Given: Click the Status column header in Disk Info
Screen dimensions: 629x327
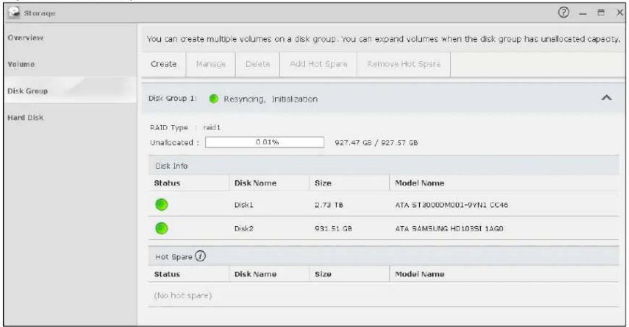Looking at the screenshot, I should tap(167, 183).
